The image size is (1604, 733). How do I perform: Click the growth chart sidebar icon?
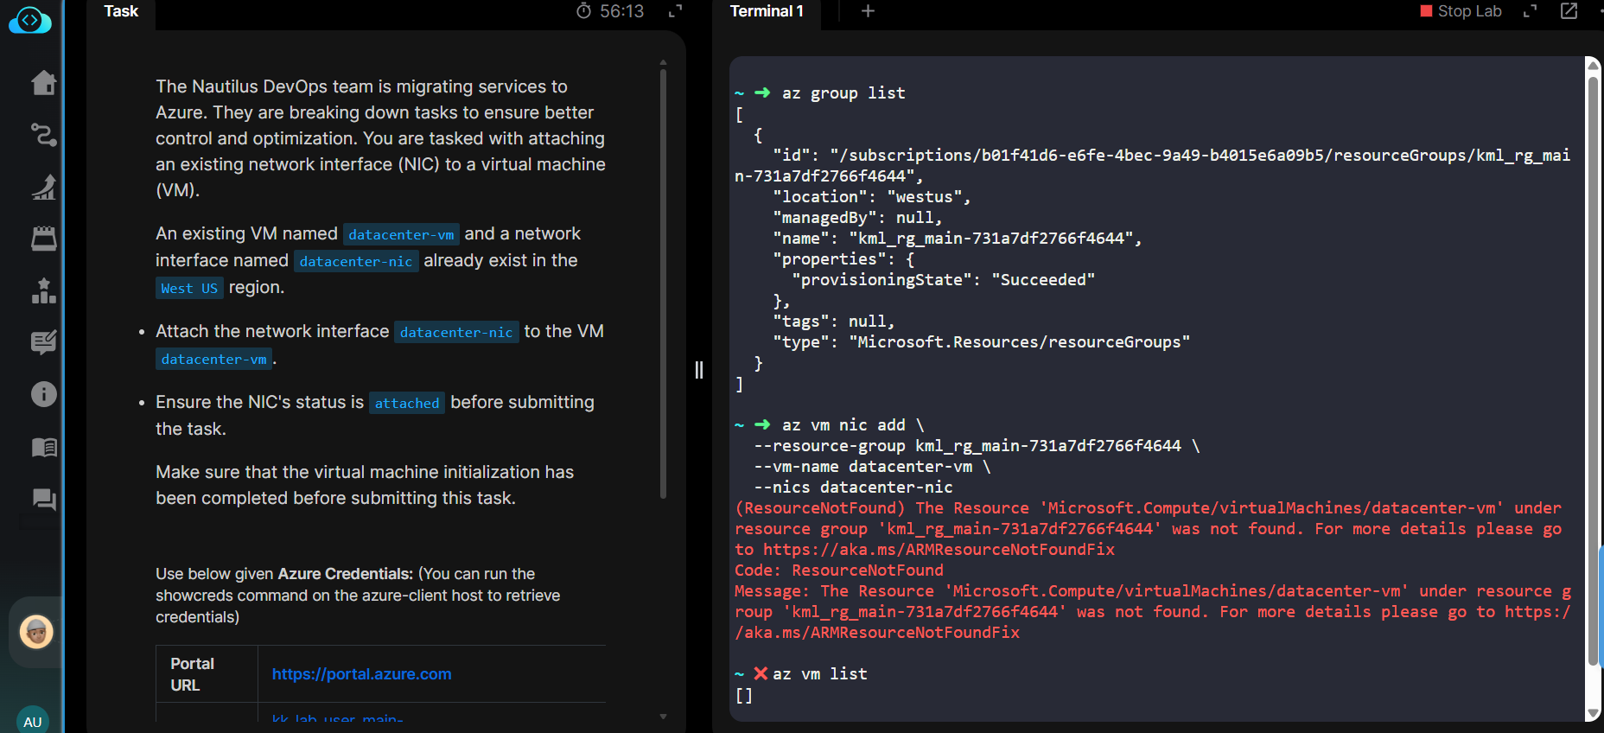click(43, 187)
